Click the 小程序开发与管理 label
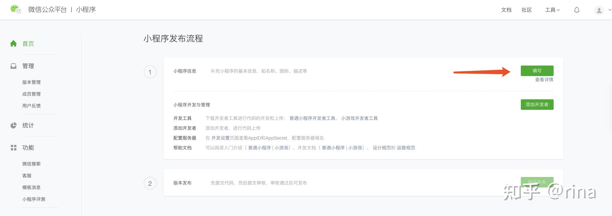 pos(192,105)
